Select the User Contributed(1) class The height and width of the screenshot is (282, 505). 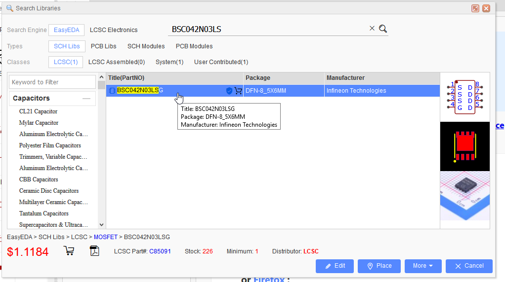221,62
